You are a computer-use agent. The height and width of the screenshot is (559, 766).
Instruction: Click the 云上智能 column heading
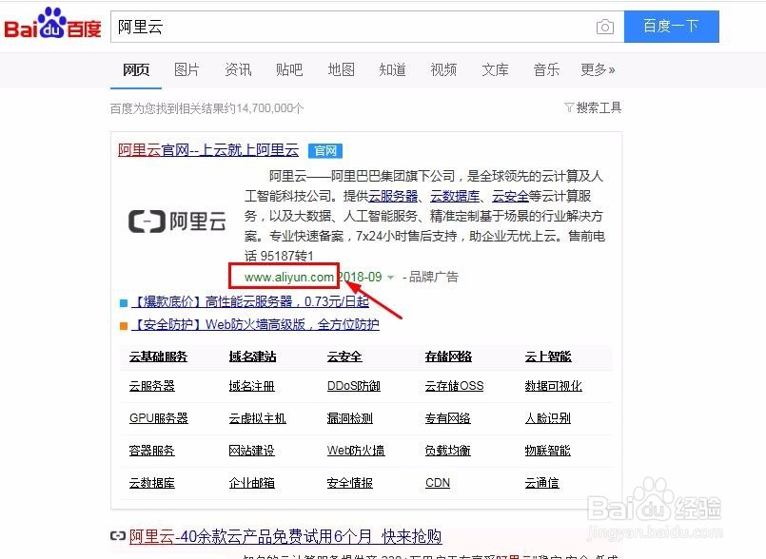pyautogui.click(x=548, y=357)
